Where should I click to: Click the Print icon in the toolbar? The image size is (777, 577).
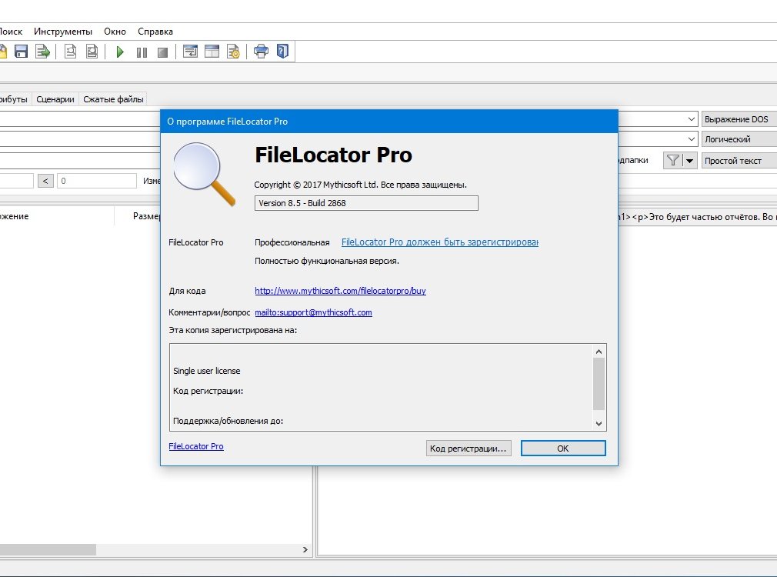point(261,51)
